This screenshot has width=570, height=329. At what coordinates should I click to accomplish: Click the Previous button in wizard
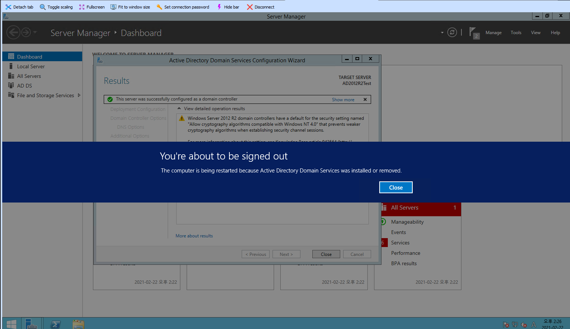coord(255,254)
